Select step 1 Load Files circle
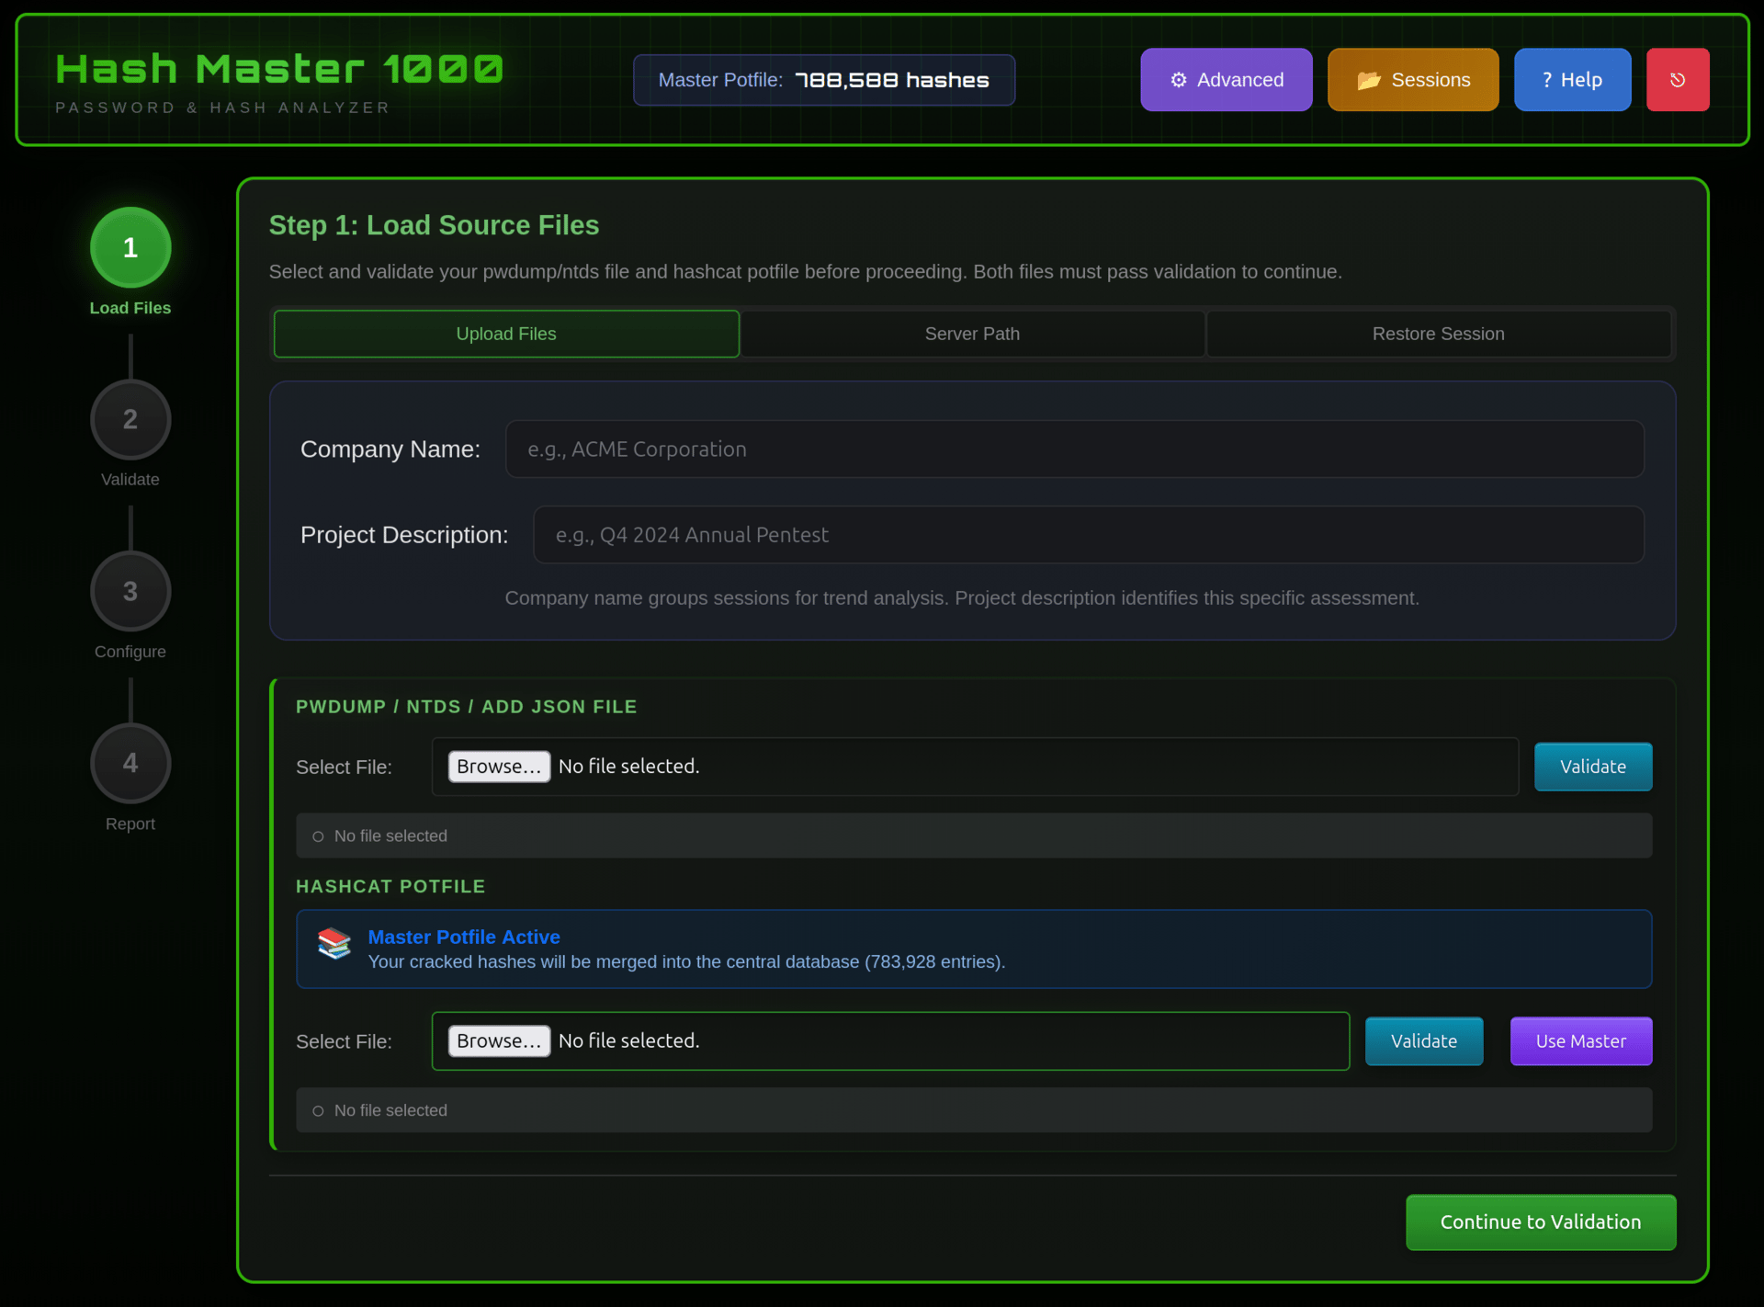 [x=130, y=247]
